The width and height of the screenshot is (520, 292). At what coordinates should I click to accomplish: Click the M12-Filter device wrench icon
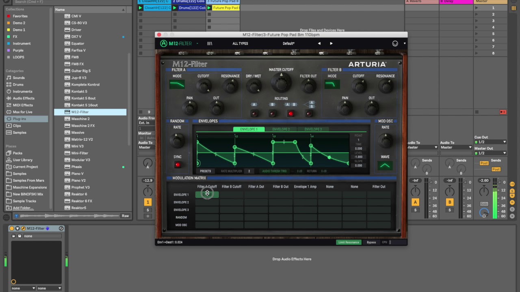[23, 228]
